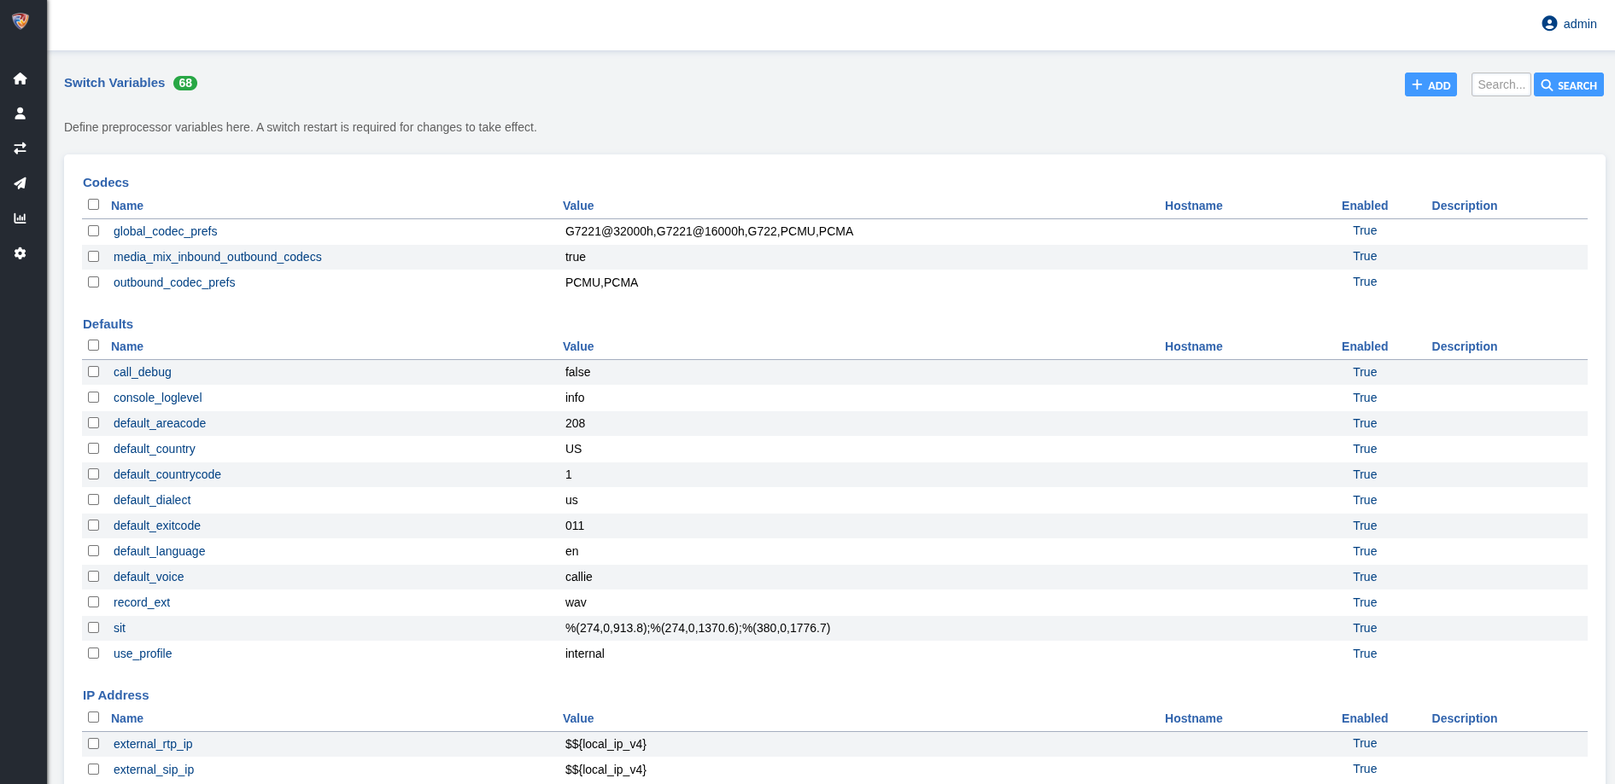Check the external_rtp_ip row checkbox
This screenshot has width=1615, height=784.
(x=94, y=744)
